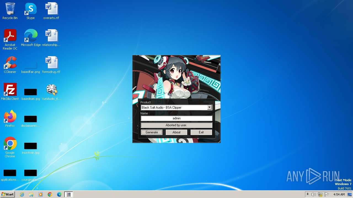Click the Exit button in keygen
This screenshot has width=353, height=198.
[x=201, y=132]
